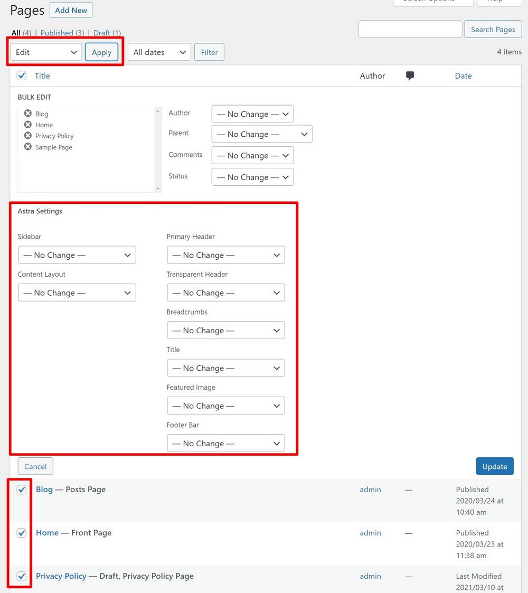Open the Astra Title dropdown
The width and height of the screenshot is (528, 593).
[226, 368]
